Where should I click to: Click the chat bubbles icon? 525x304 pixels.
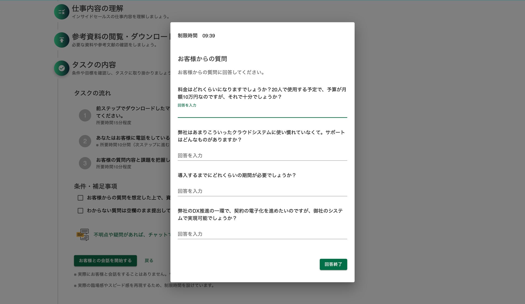(x=83, y=235)
